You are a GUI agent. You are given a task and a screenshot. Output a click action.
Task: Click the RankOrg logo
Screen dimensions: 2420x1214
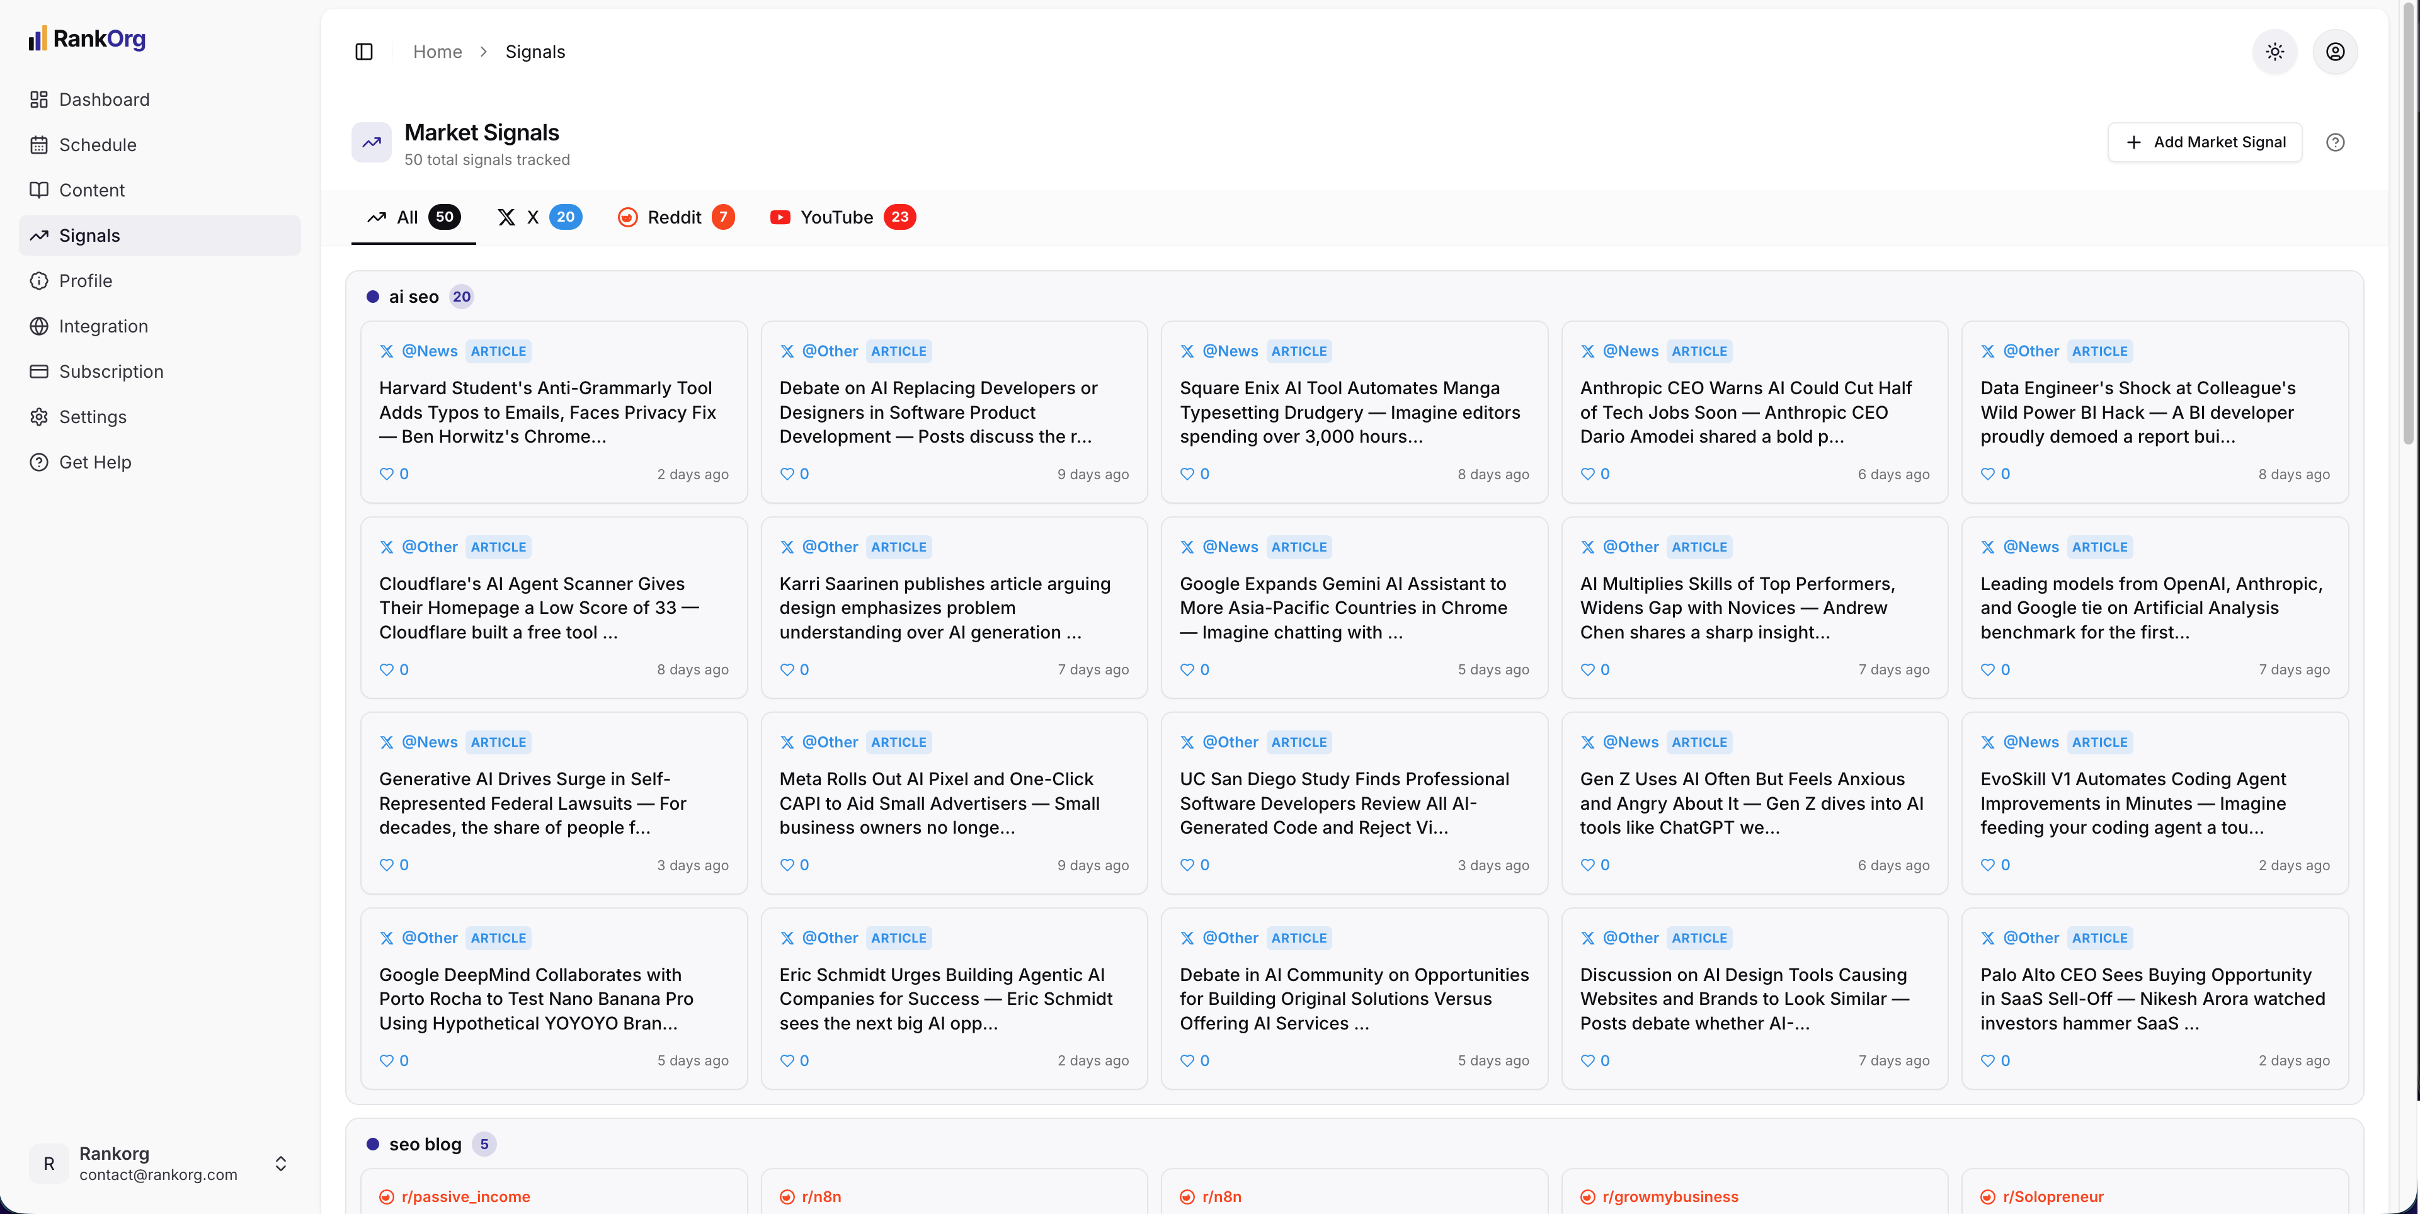point(86,38)
